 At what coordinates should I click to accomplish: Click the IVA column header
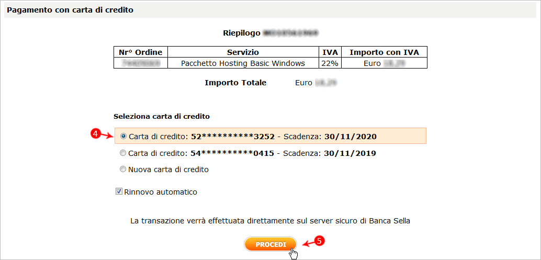point(330,52)
